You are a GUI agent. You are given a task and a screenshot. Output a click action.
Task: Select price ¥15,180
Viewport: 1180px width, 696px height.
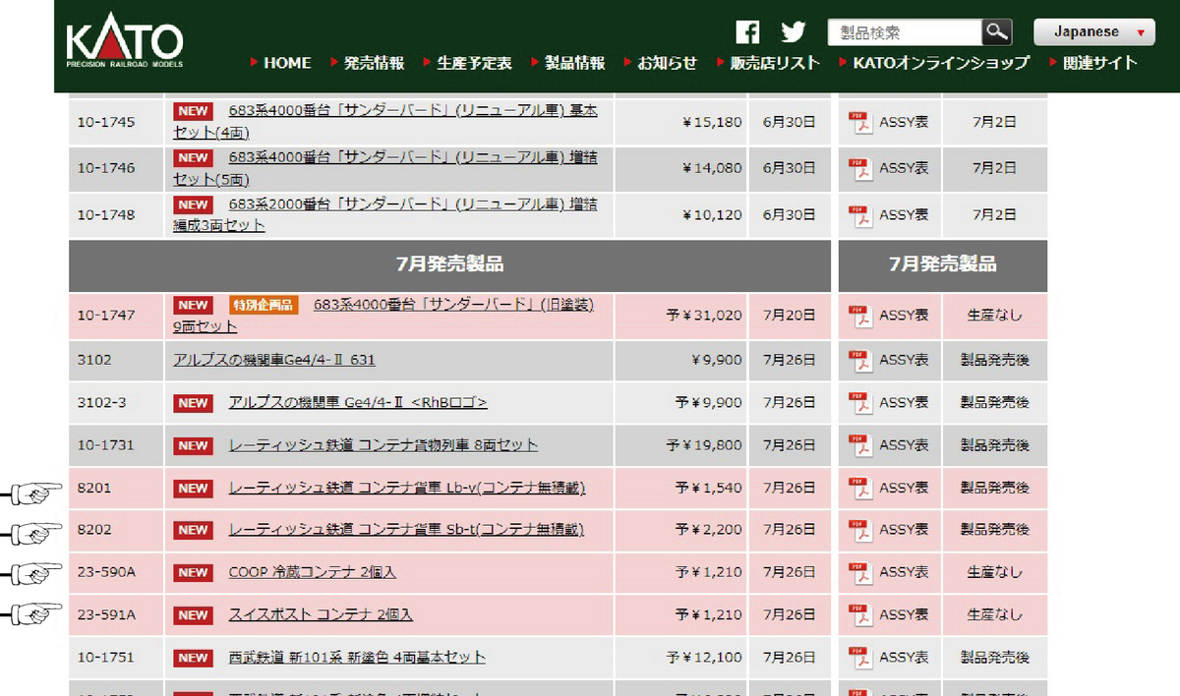point(712,123)
